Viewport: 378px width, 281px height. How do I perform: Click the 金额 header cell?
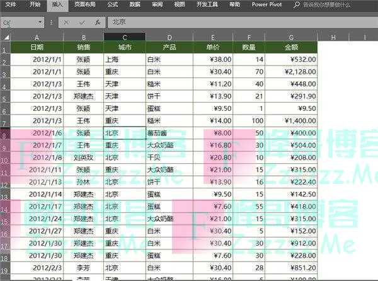(291, 47)
